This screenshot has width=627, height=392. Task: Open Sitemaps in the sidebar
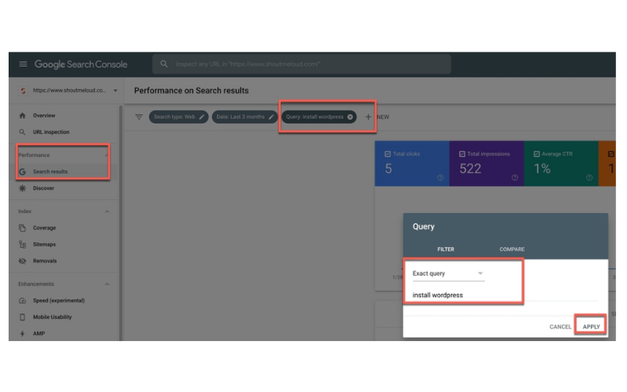[x=44, y=245]
